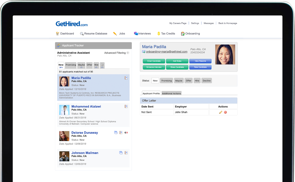This screenshot has height=182, width=295.
Task: Click the pencil edit icon for offer letter
Action: (220, 112)
